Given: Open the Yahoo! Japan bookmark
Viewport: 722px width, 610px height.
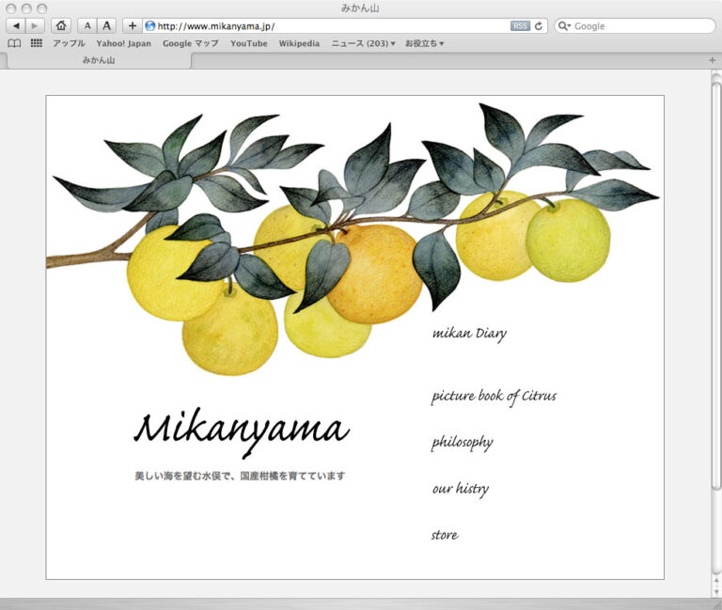Looking at the screenshot, I should point(123,43).
